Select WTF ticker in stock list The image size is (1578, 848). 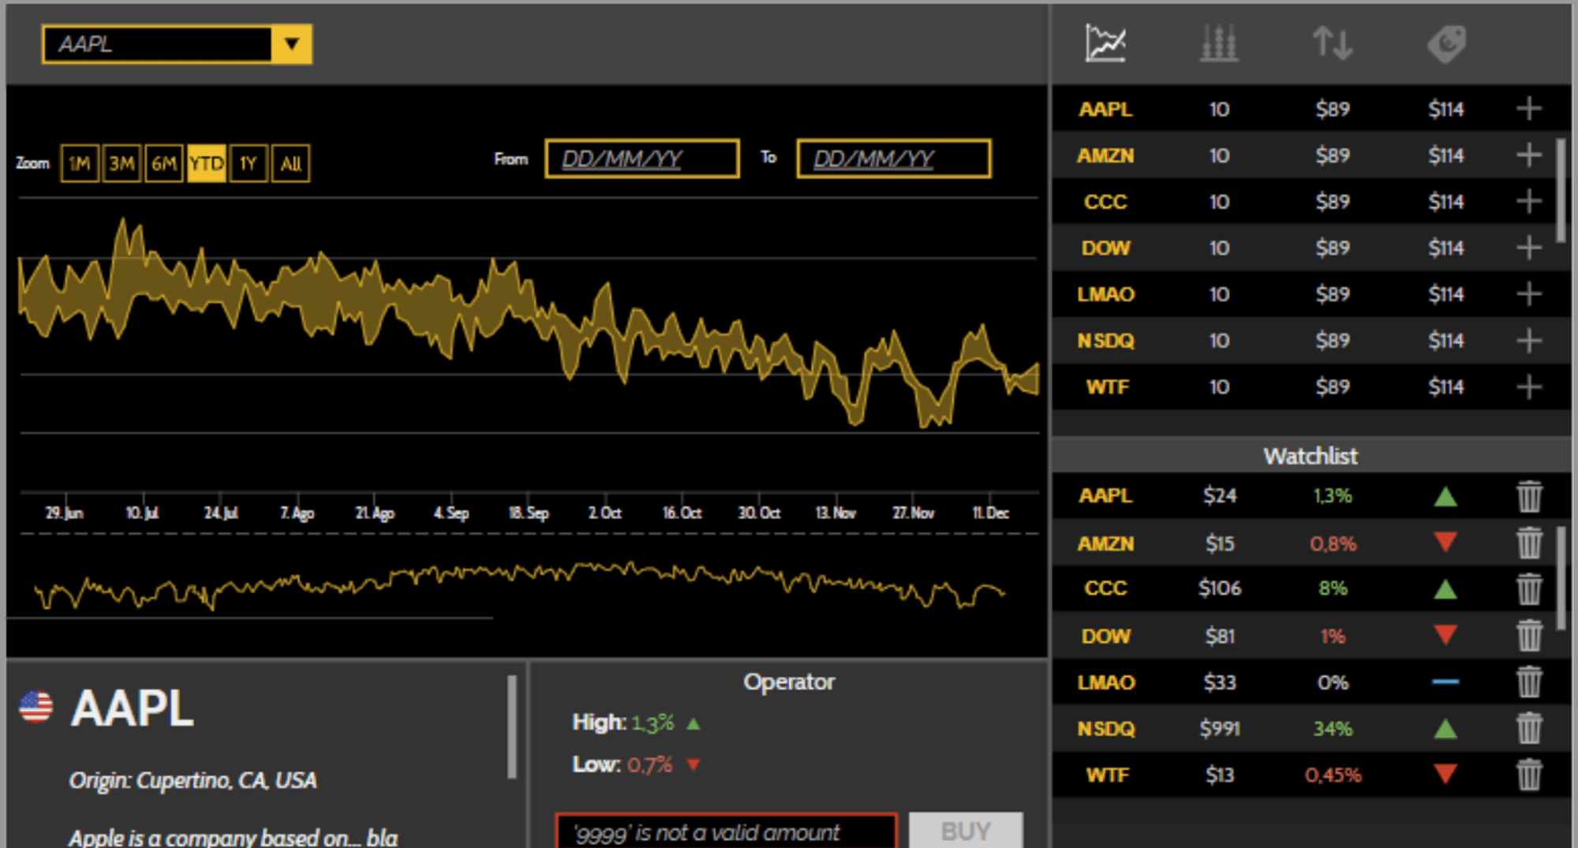pyautogui.click(x=1107, y=387)
